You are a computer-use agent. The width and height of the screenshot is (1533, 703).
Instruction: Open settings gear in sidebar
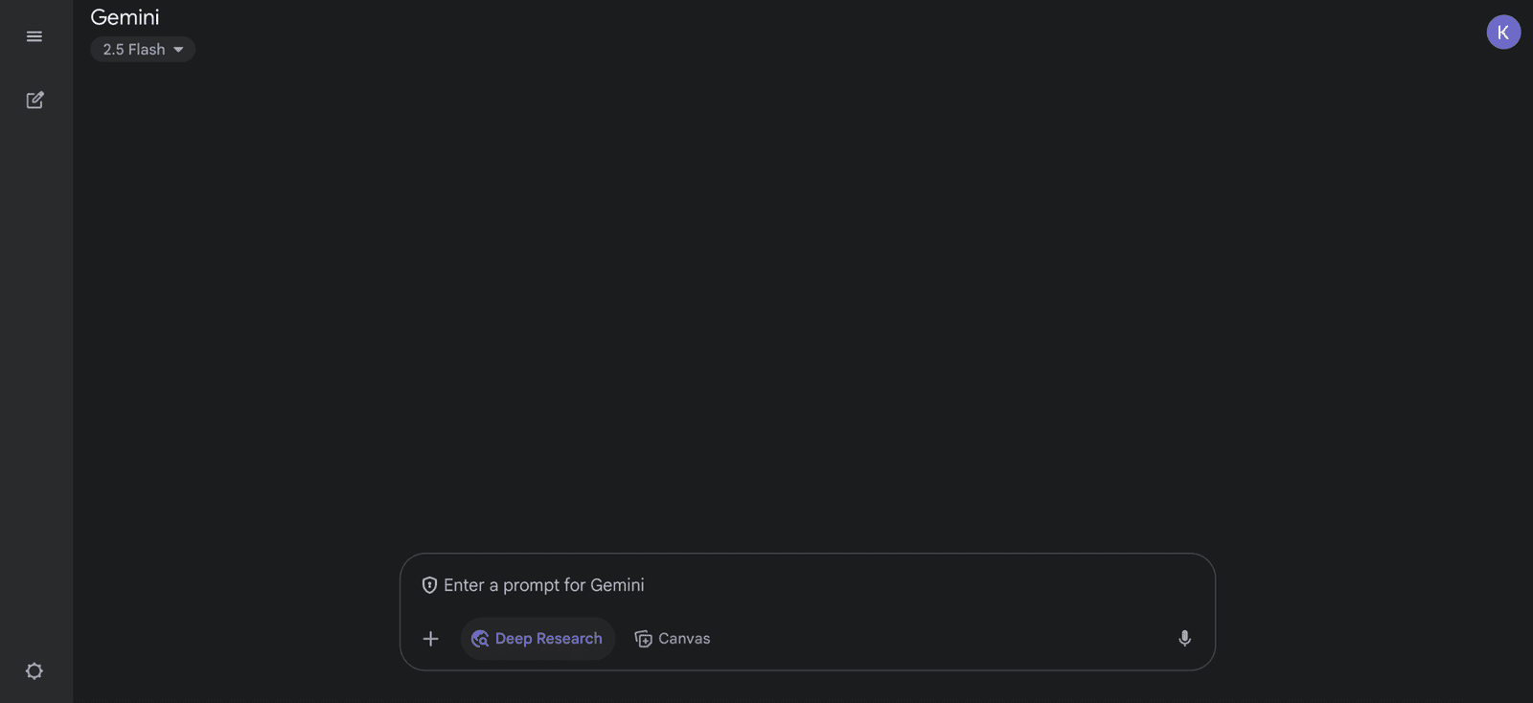click(x=34, y=670)
